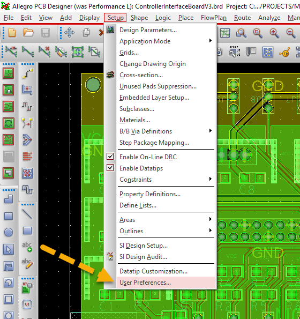
Task: Click the Open folder icon
Action: 28,33
